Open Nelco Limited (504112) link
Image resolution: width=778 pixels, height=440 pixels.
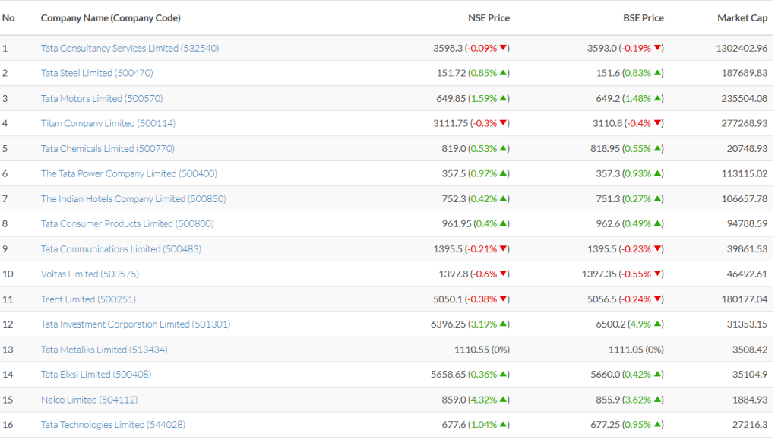point(90,399)
